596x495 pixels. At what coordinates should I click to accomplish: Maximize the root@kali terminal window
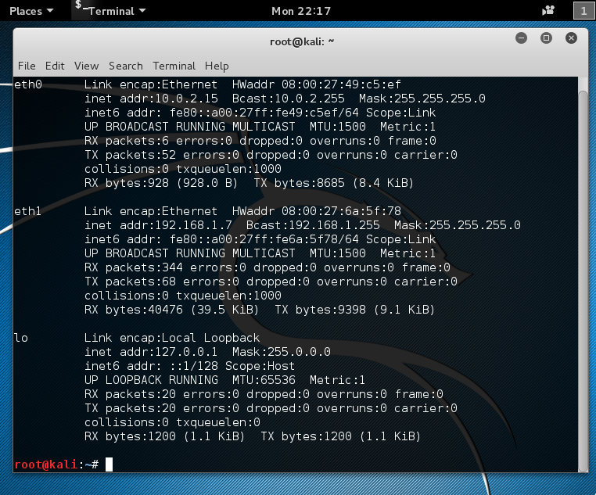[x=546, y=38]
